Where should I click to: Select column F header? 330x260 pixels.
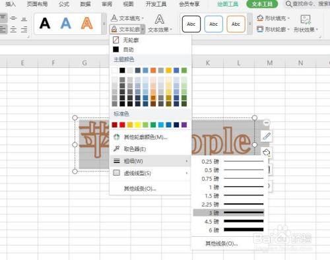(53, 63)
